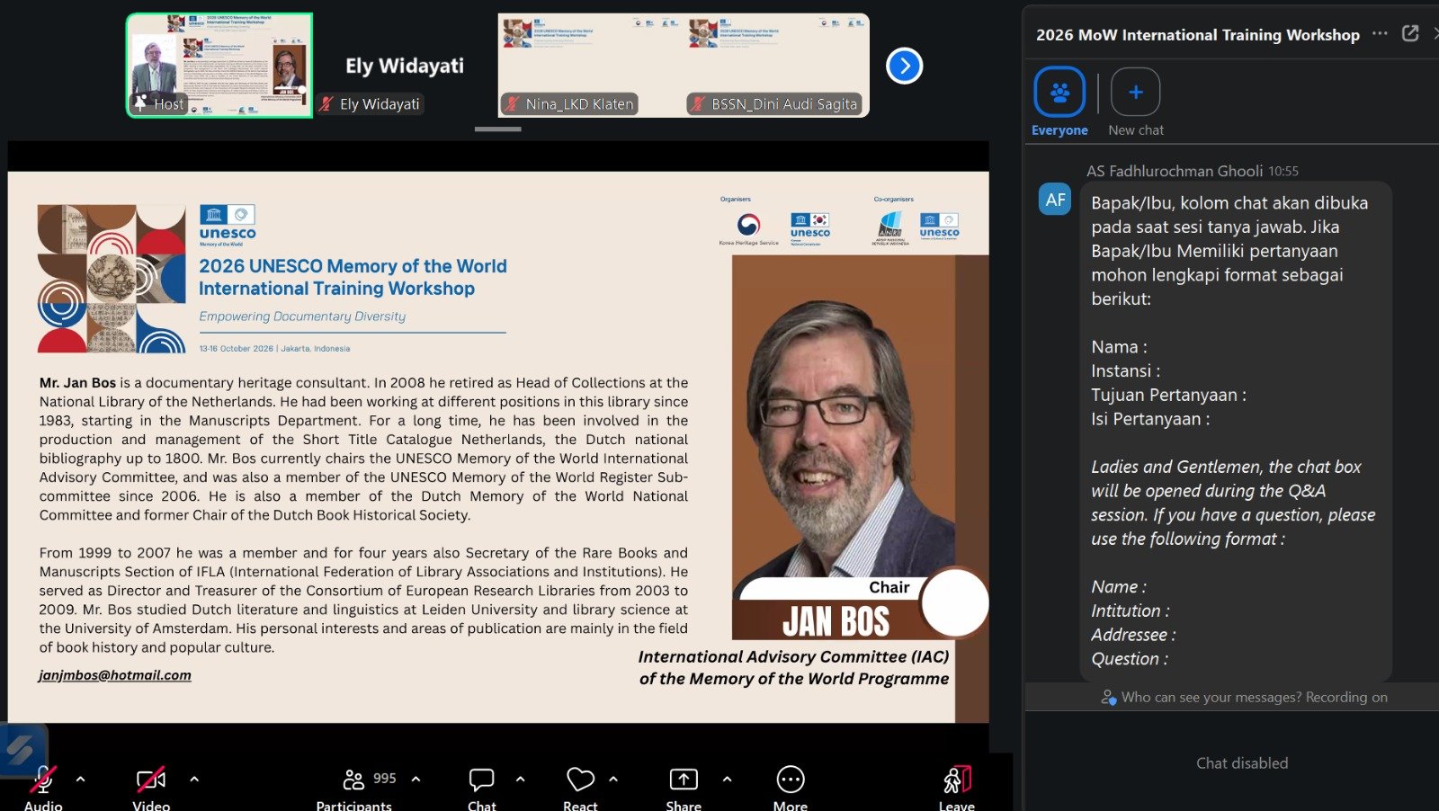Viewport: 1439px width, 811px height.
Task: Click sender name AS Fadhlurochman Ghooli
Action: coord(1174,171)
